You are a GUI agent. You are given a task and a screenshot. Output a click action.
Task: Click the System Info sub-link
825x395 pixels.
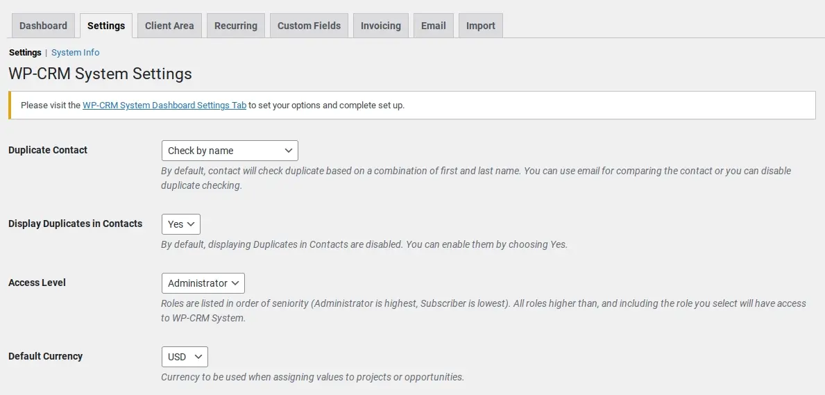coord(75,53)
